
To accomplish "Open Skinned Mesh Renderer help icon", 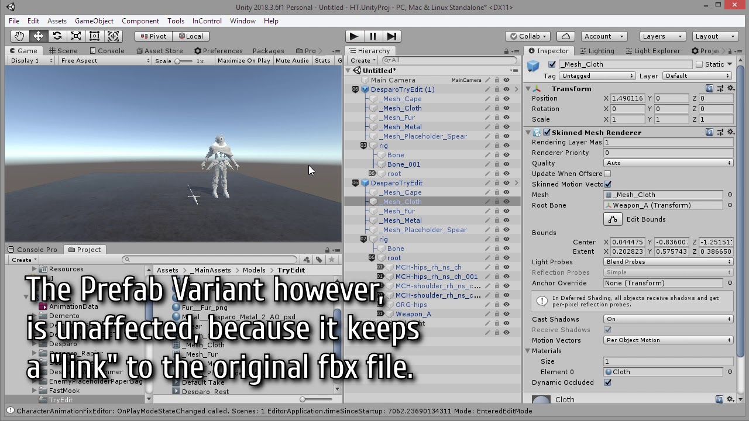I will [709, 133].
